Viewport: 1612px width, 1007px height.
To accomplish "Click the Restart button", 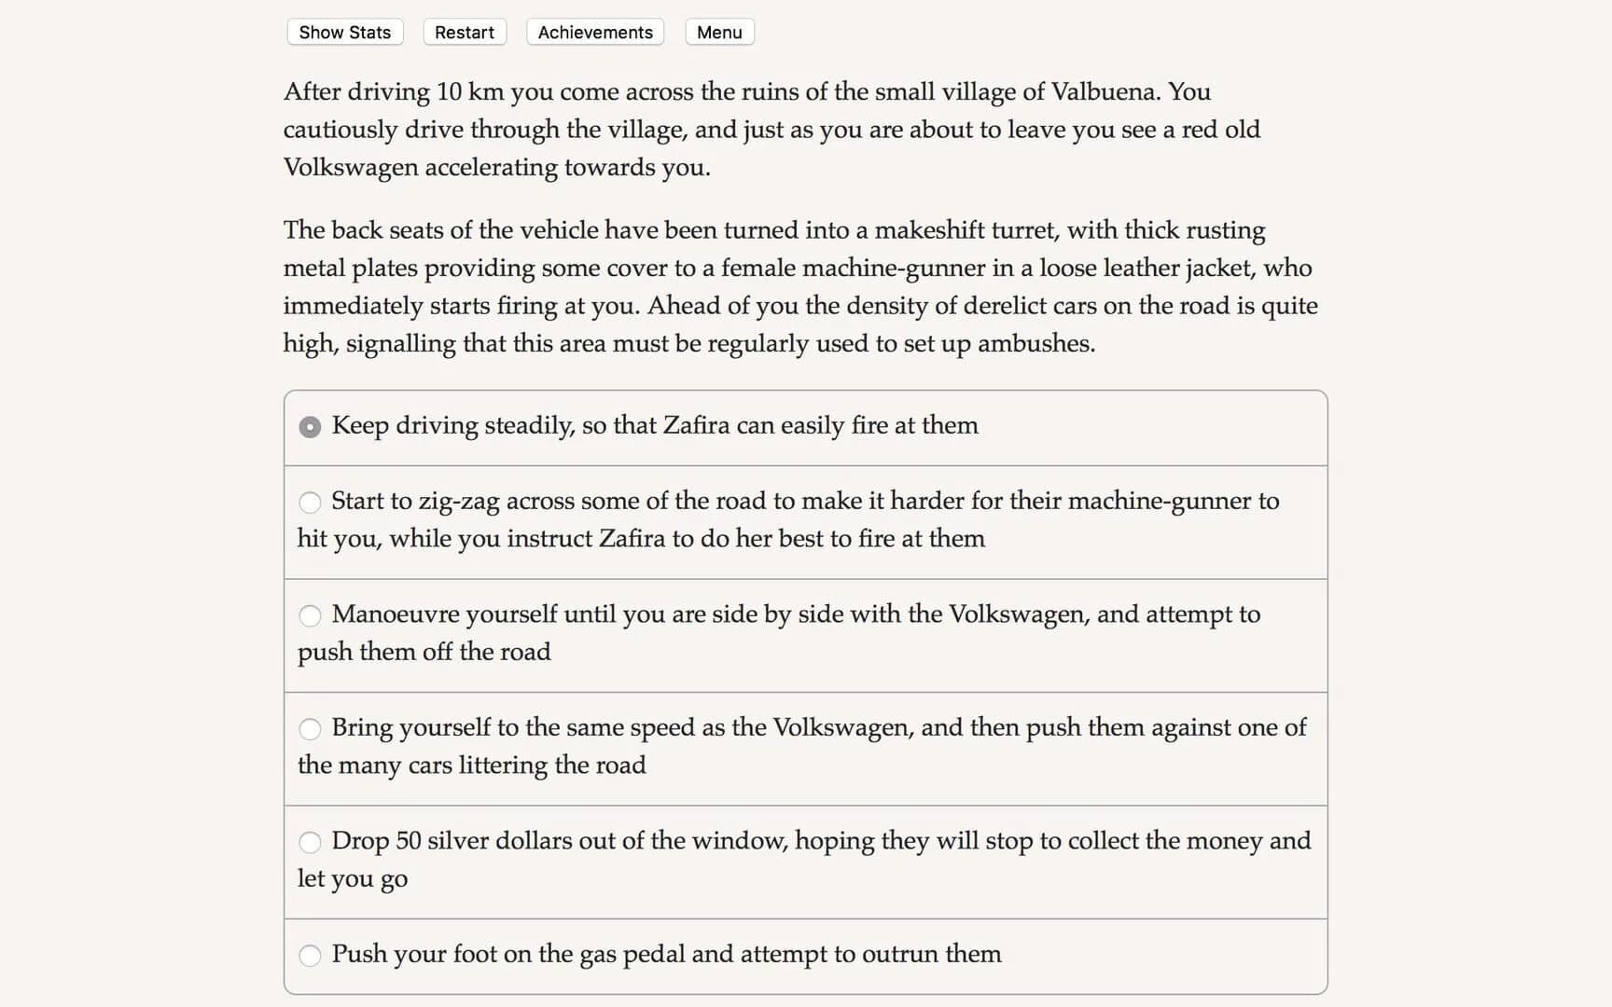I will [464, 32].
